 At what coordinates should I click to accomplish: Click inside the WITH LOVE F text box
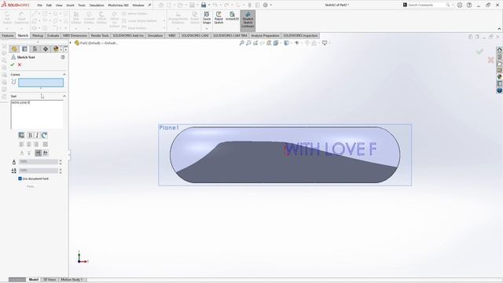tap(37, 114)
